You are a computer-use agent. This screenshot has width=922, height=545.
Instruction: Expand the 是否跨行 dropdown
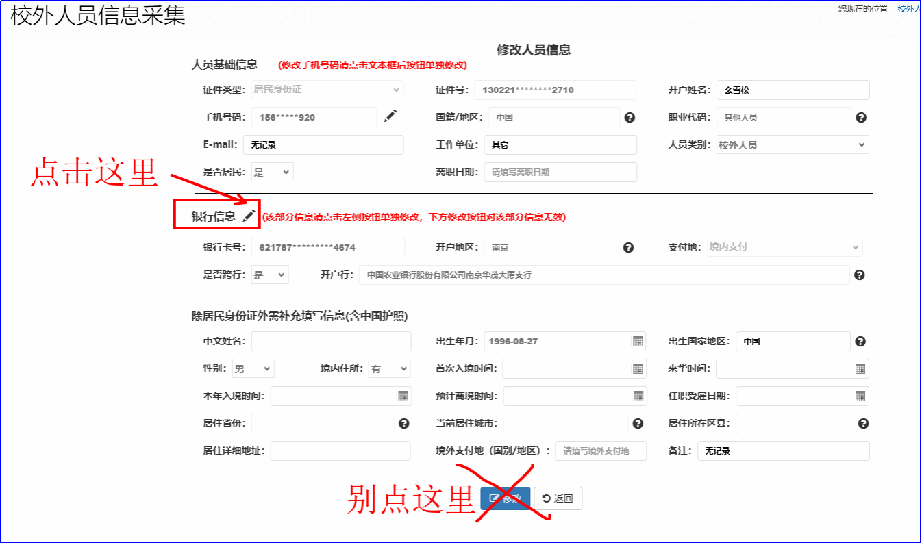coord(270,275)
